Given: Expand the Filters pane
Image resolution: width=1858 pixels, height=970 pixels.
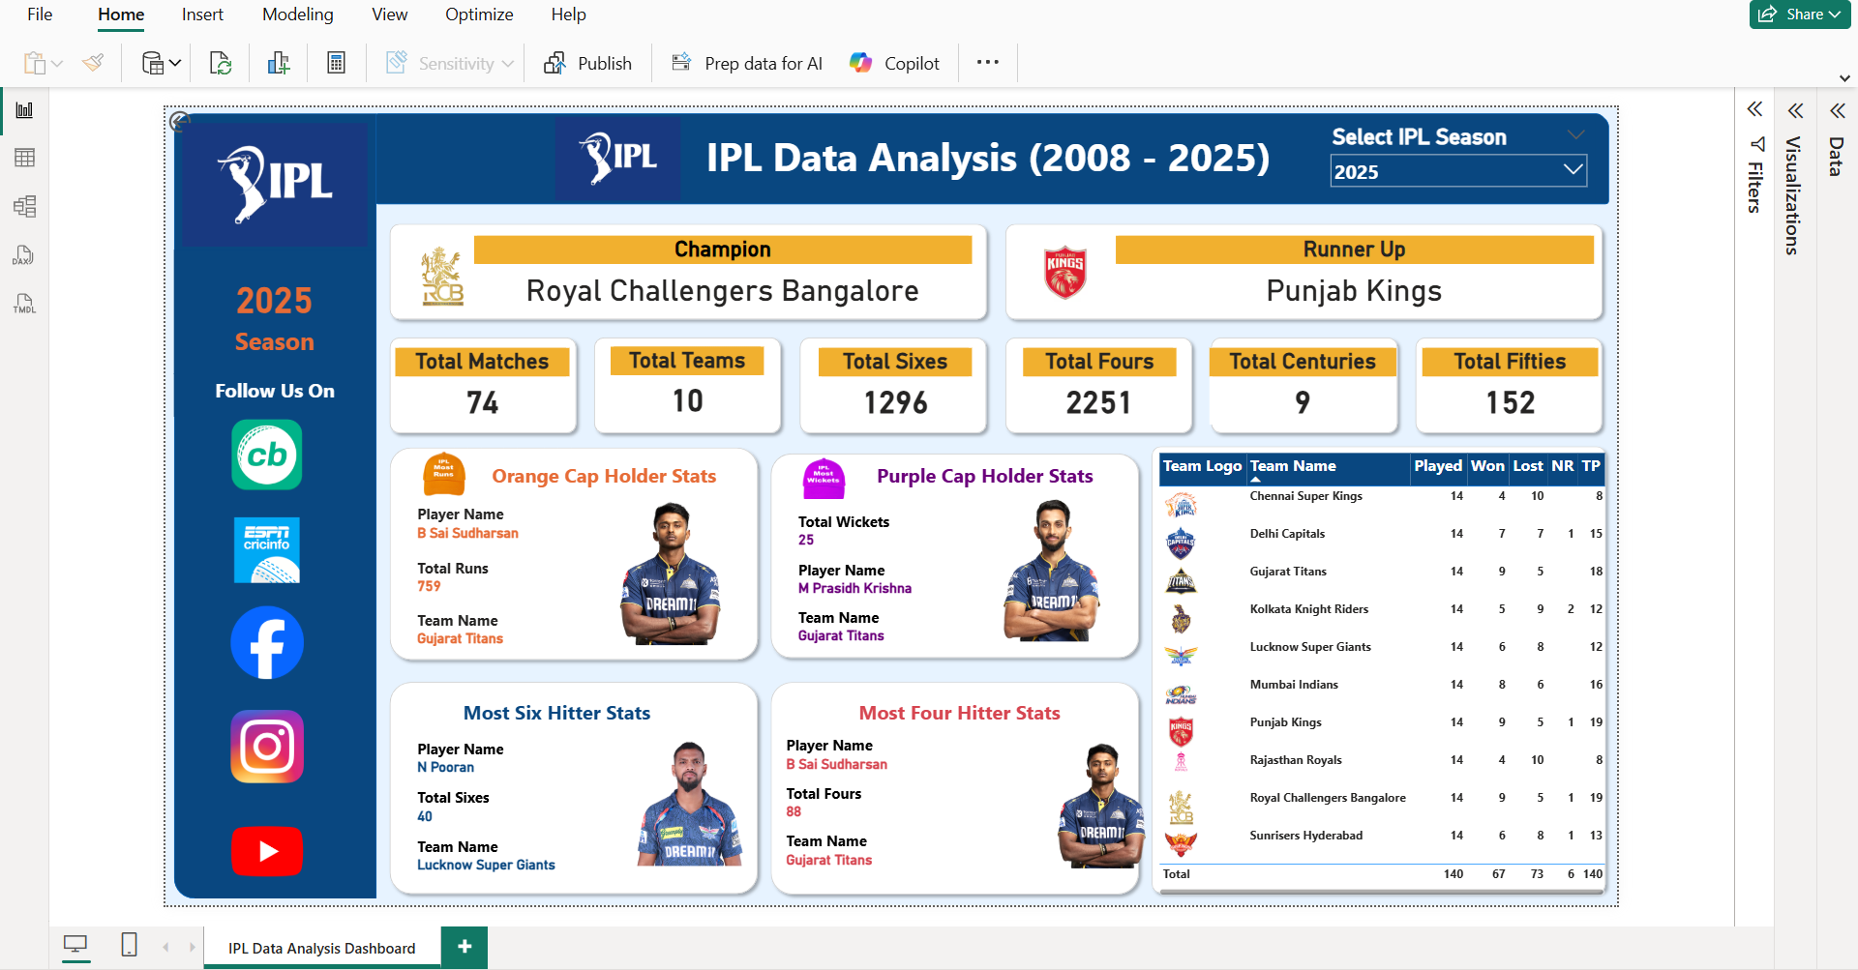Looking at the screenshot, I should [1754, 109].
